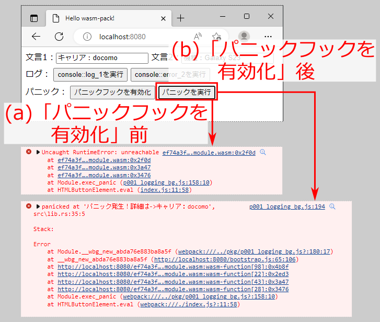Viewport: 380px width, 322px height.
Task: Select the Hello wasm-pack! tab
Action: tap(109, 18)
